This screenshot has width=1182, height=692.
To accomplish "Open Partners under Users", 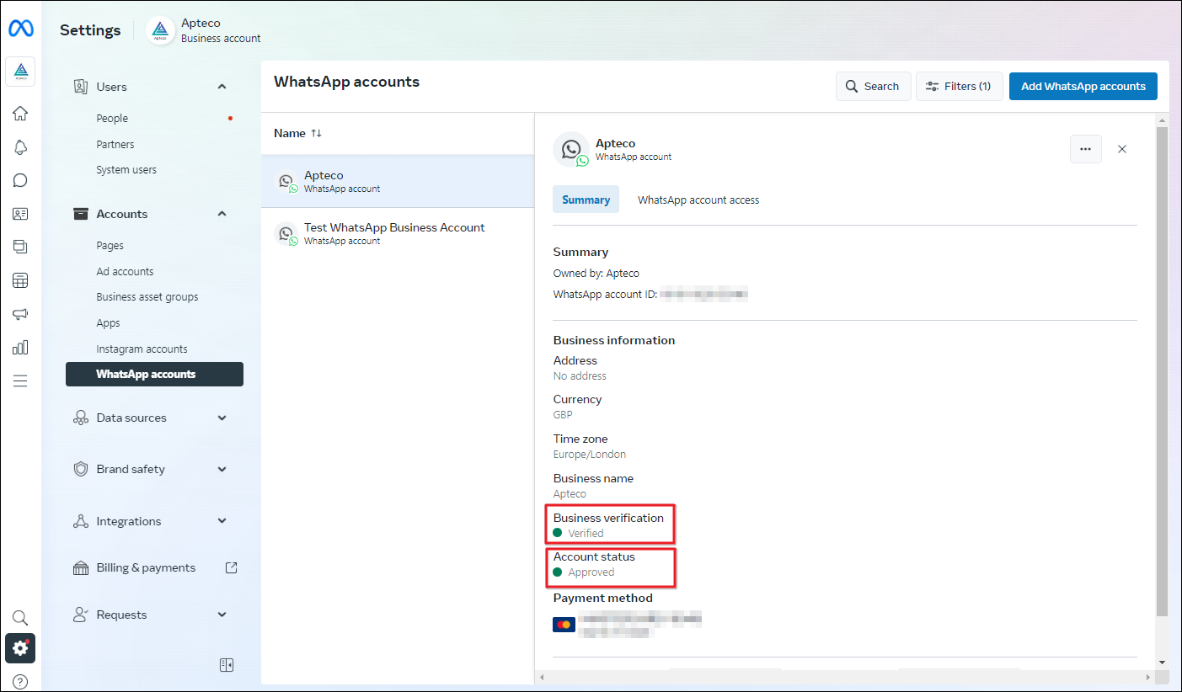I will pyautogui.click(x=115, y=145).
